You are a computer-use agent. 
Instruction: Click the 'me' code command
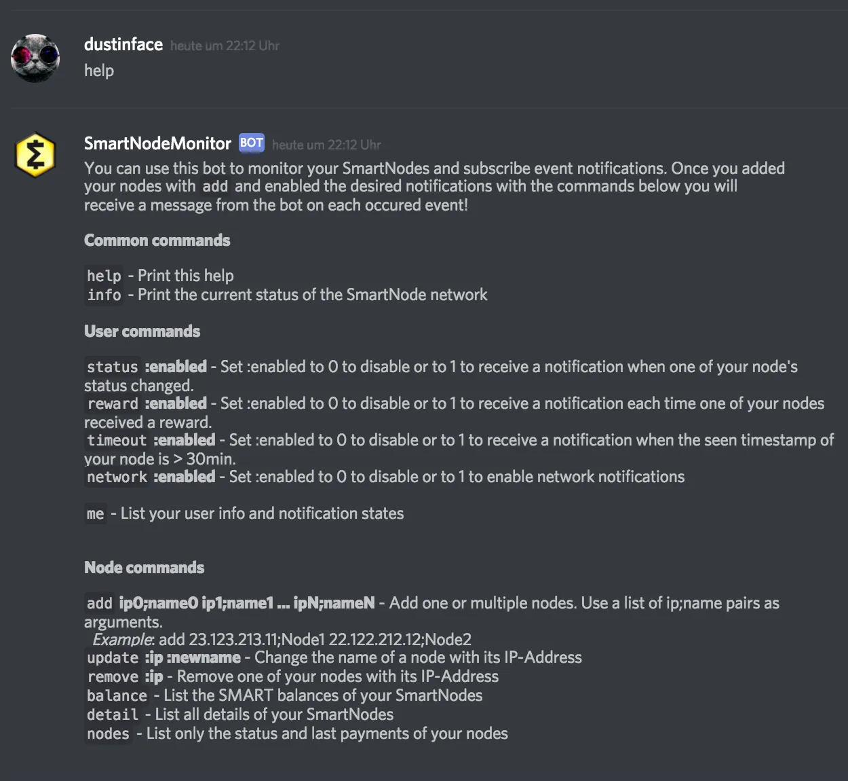point(96,513)
